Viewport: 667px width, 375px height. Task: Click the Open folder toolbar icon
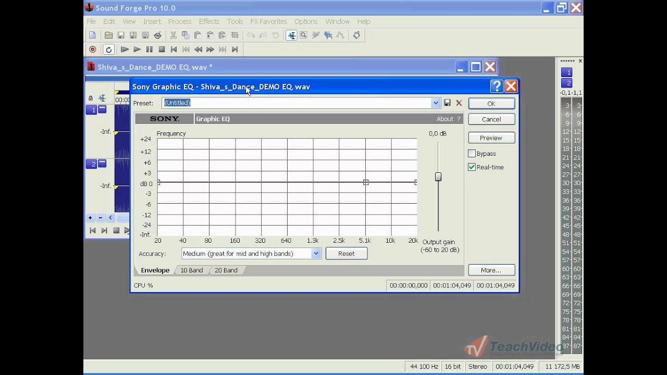point(108,35)
